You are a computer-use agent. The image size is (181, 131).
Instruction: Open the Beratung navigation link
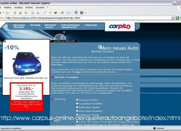click(x=35, y=25)
